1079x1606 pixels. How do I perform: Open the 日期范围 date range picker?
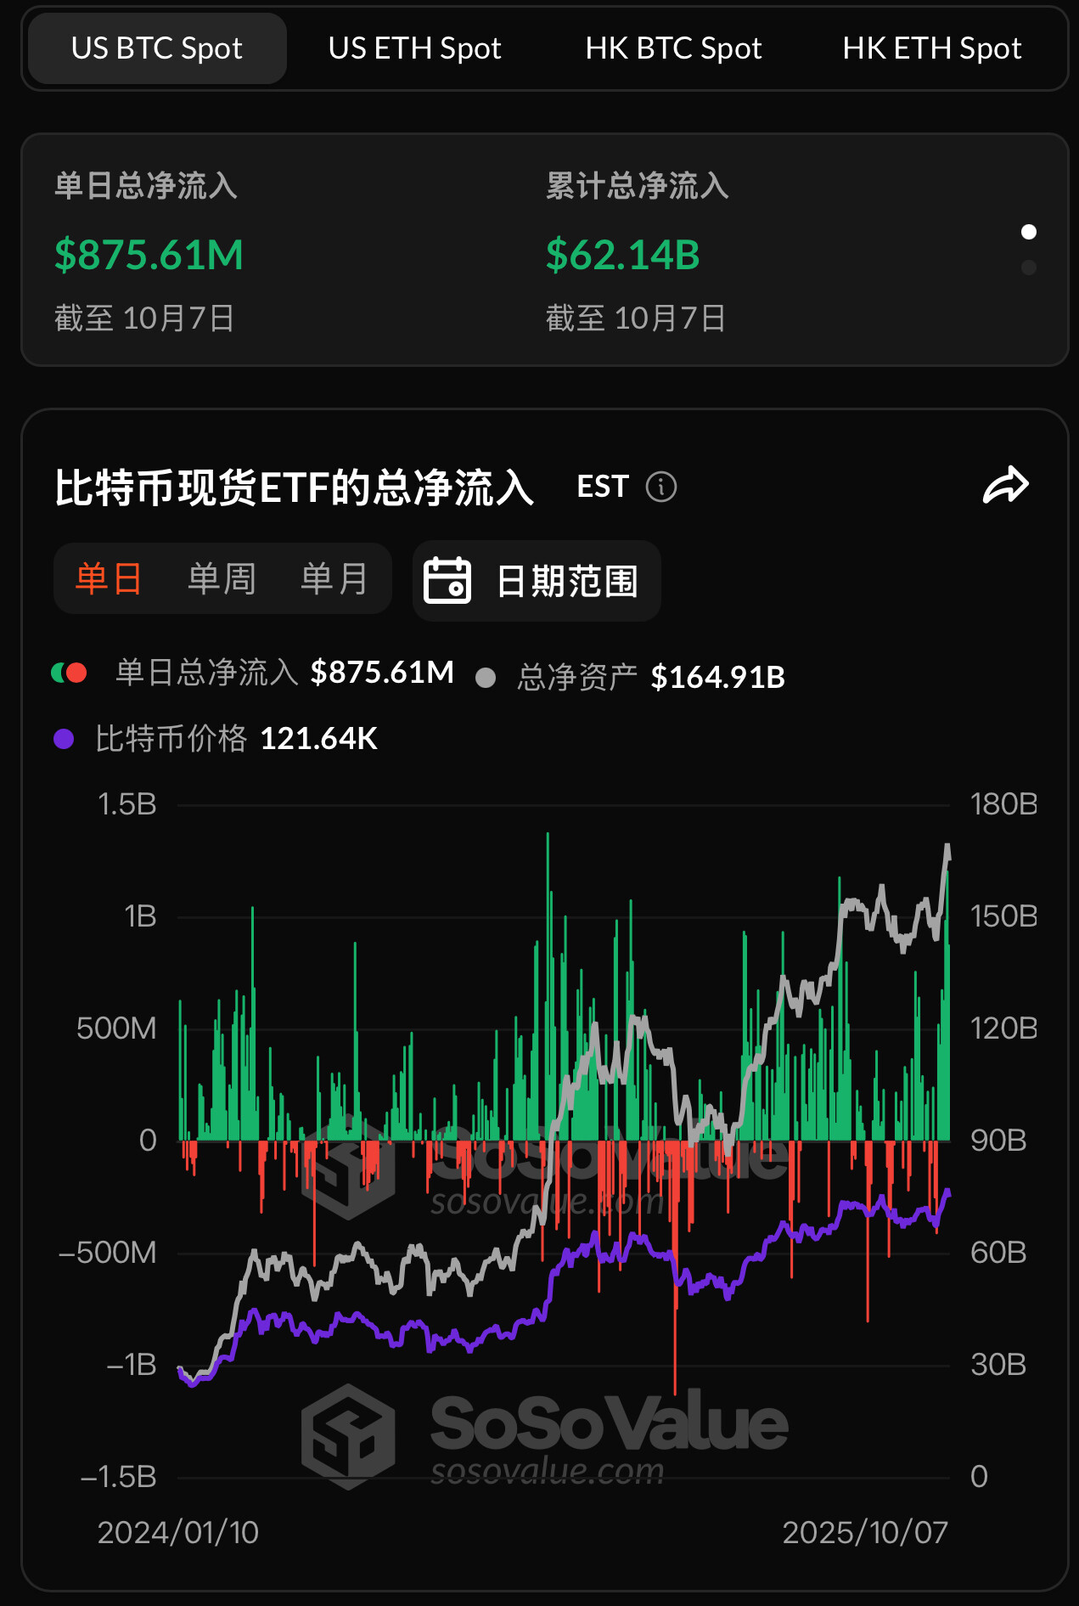[566, 581]
